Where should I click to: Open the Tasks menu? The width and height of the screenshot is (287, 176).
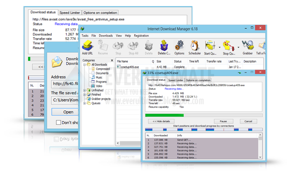click(85, 35)
